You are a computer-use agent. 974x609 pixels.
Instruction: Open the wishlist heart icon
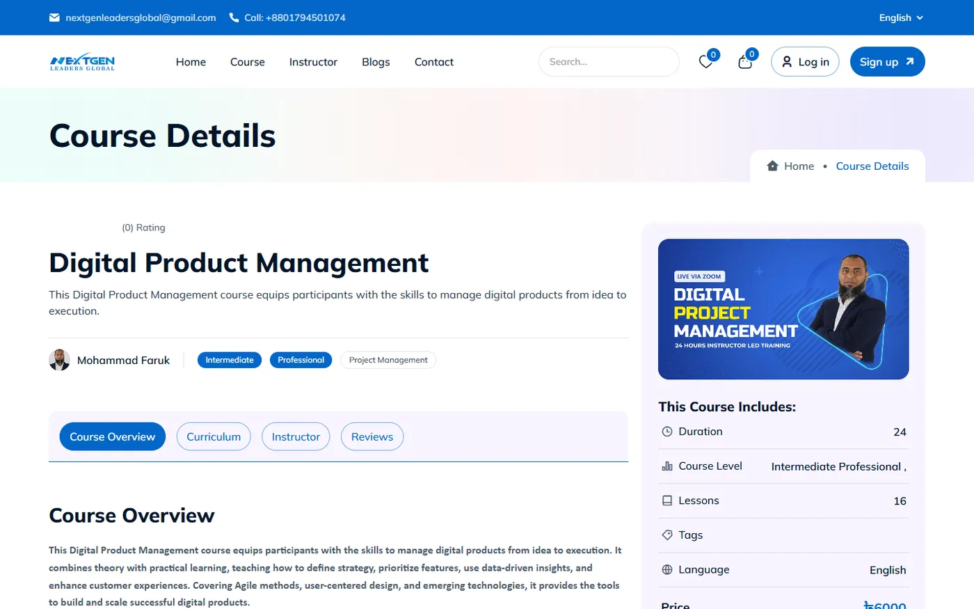coord(705,62)
